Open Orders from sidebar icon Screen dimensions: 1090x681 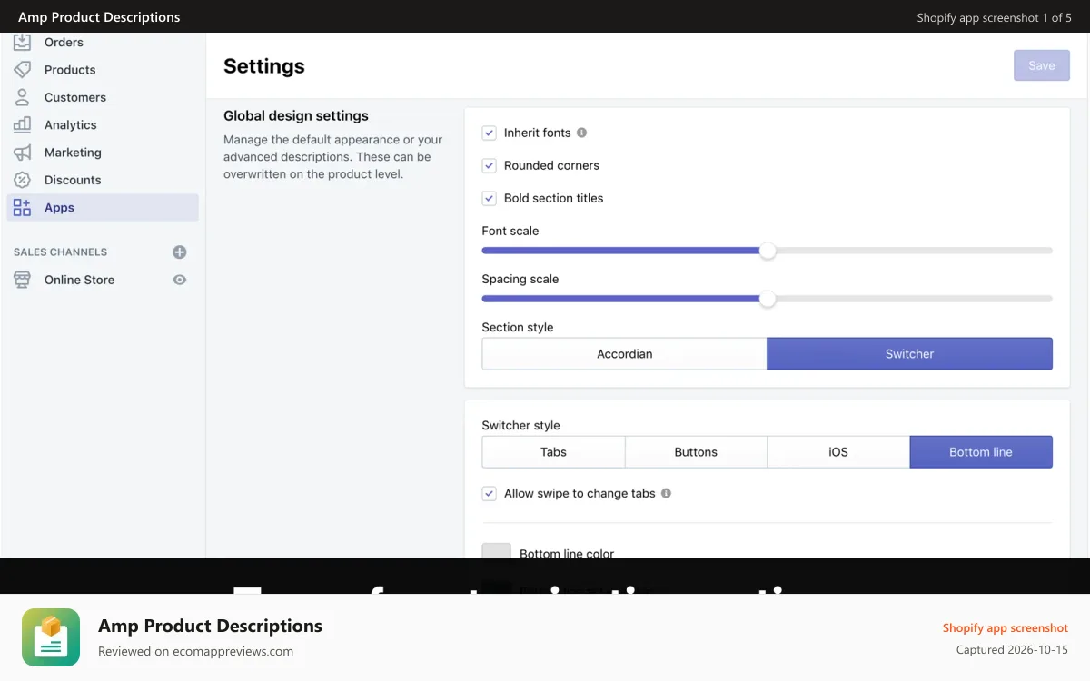click(x=22, y=42)
